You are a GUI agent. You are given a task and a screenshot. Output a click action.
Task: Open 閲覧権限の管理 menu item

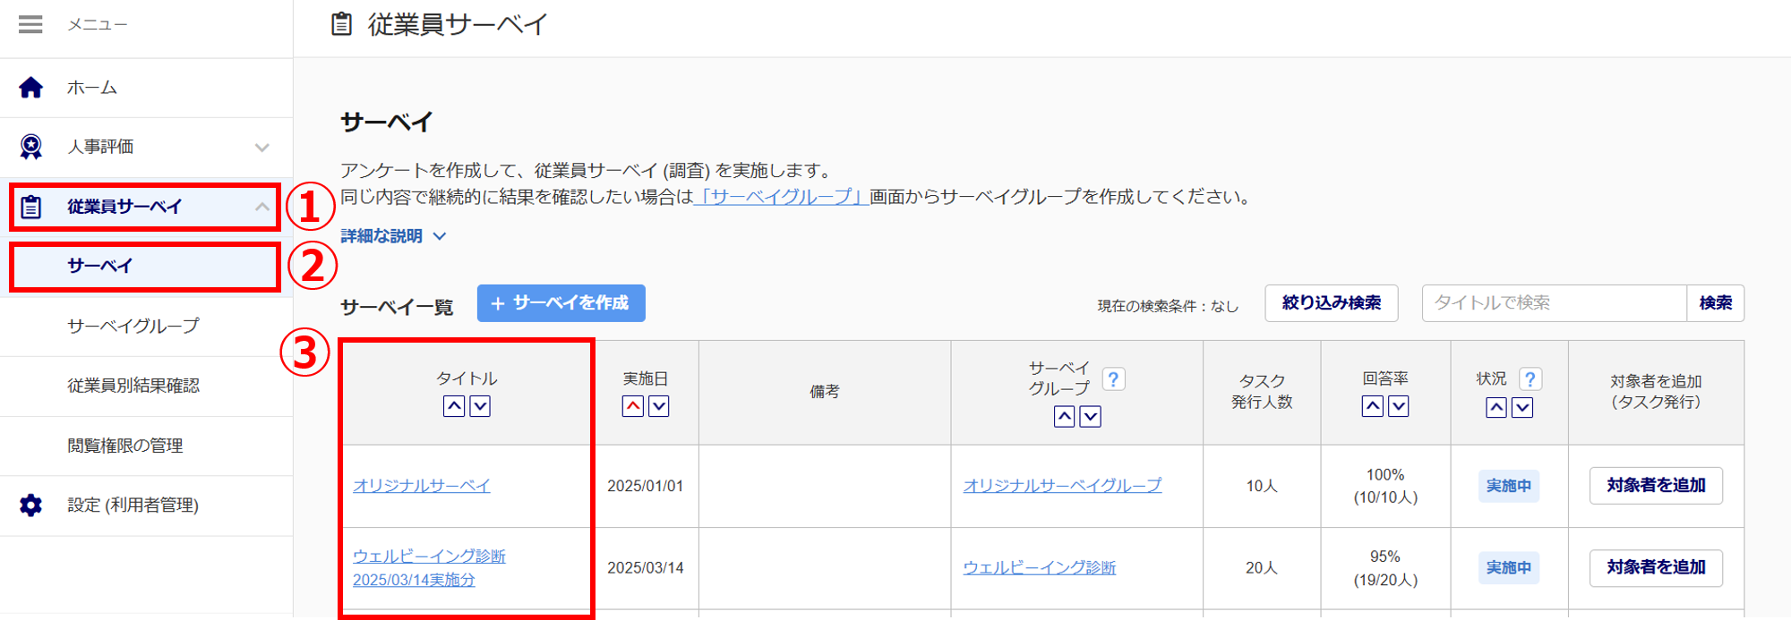(x=146, y=446)
